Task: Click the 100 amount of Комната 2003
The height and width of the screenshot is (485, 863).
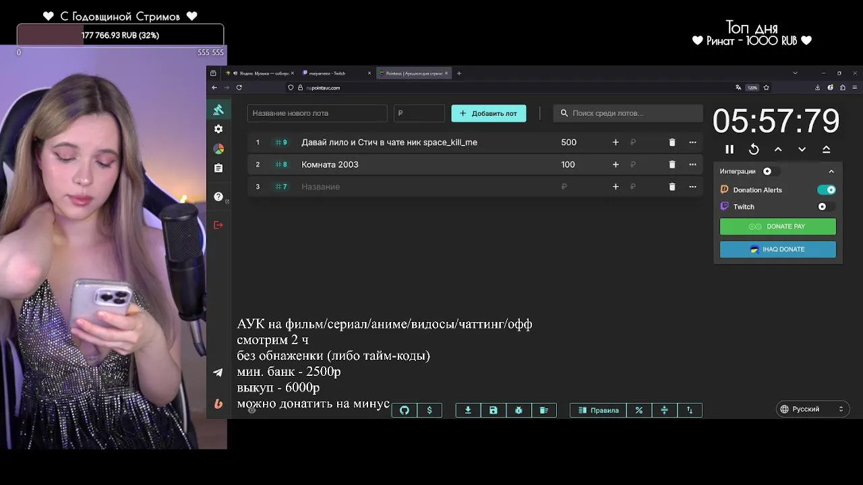Action: click(568, 164)
